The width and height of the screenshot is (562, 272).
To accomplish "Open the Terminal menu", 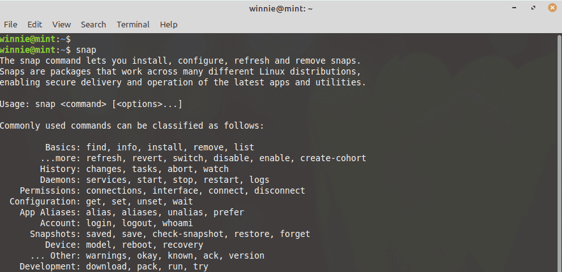I will pyautogui.click(x=133, y=25).
